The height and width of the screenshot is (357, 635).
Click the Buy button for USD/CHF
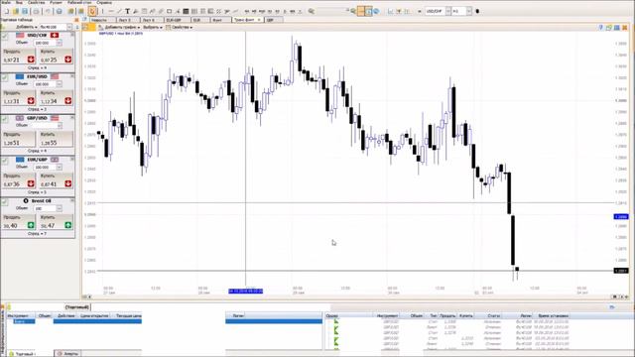56,56
